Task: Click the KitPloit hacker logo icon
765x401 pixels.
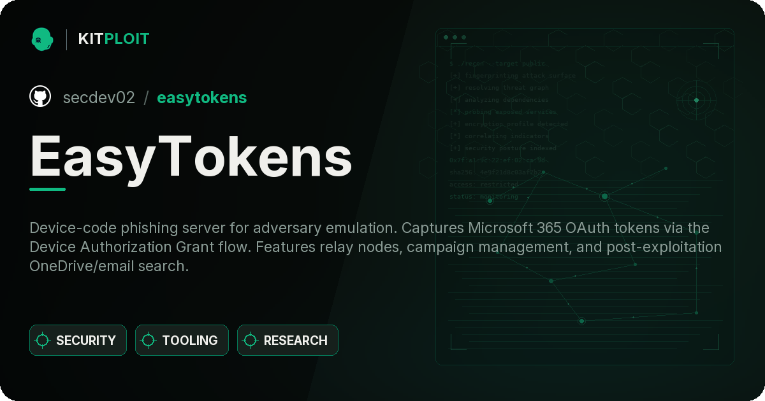Action: coord(42,39)
